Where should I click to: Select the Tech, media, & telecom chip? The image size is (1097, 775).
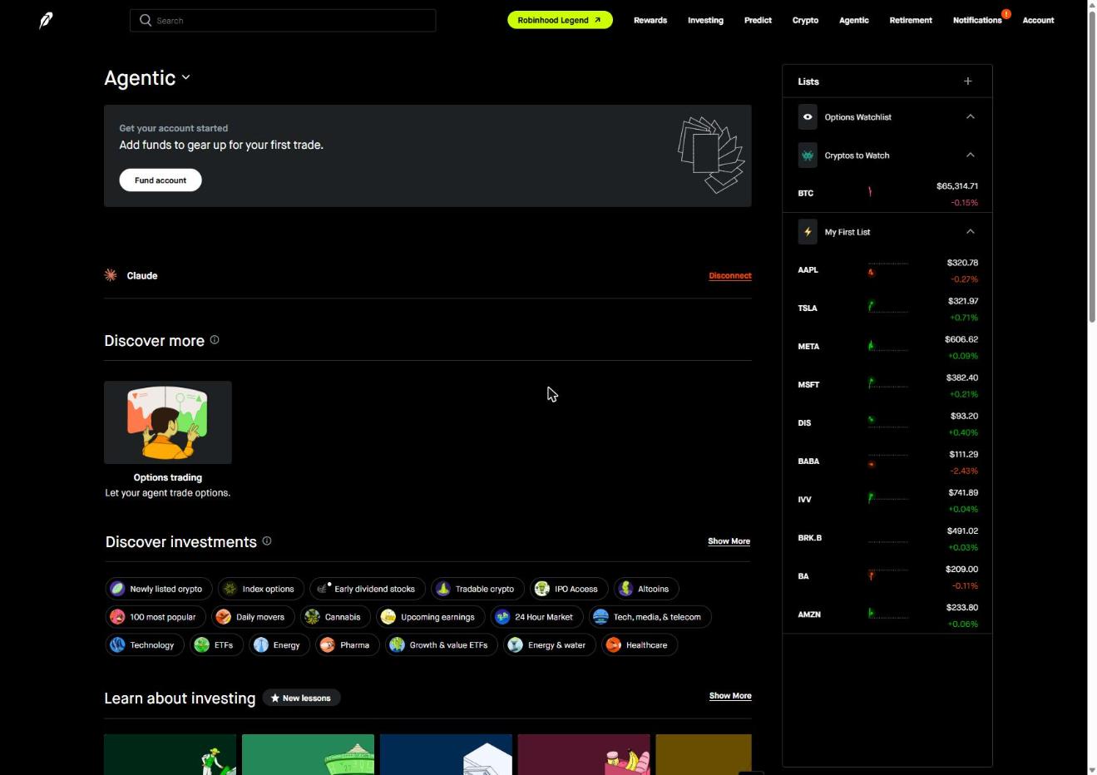650,617
